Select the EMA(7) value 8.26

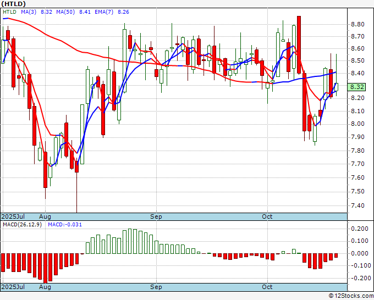click(123, 12)
